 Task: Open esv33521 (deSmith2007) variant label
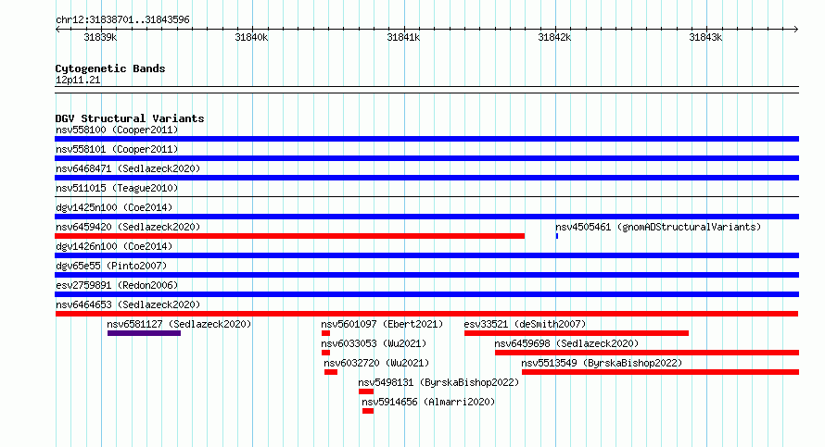tap(525, 324)
